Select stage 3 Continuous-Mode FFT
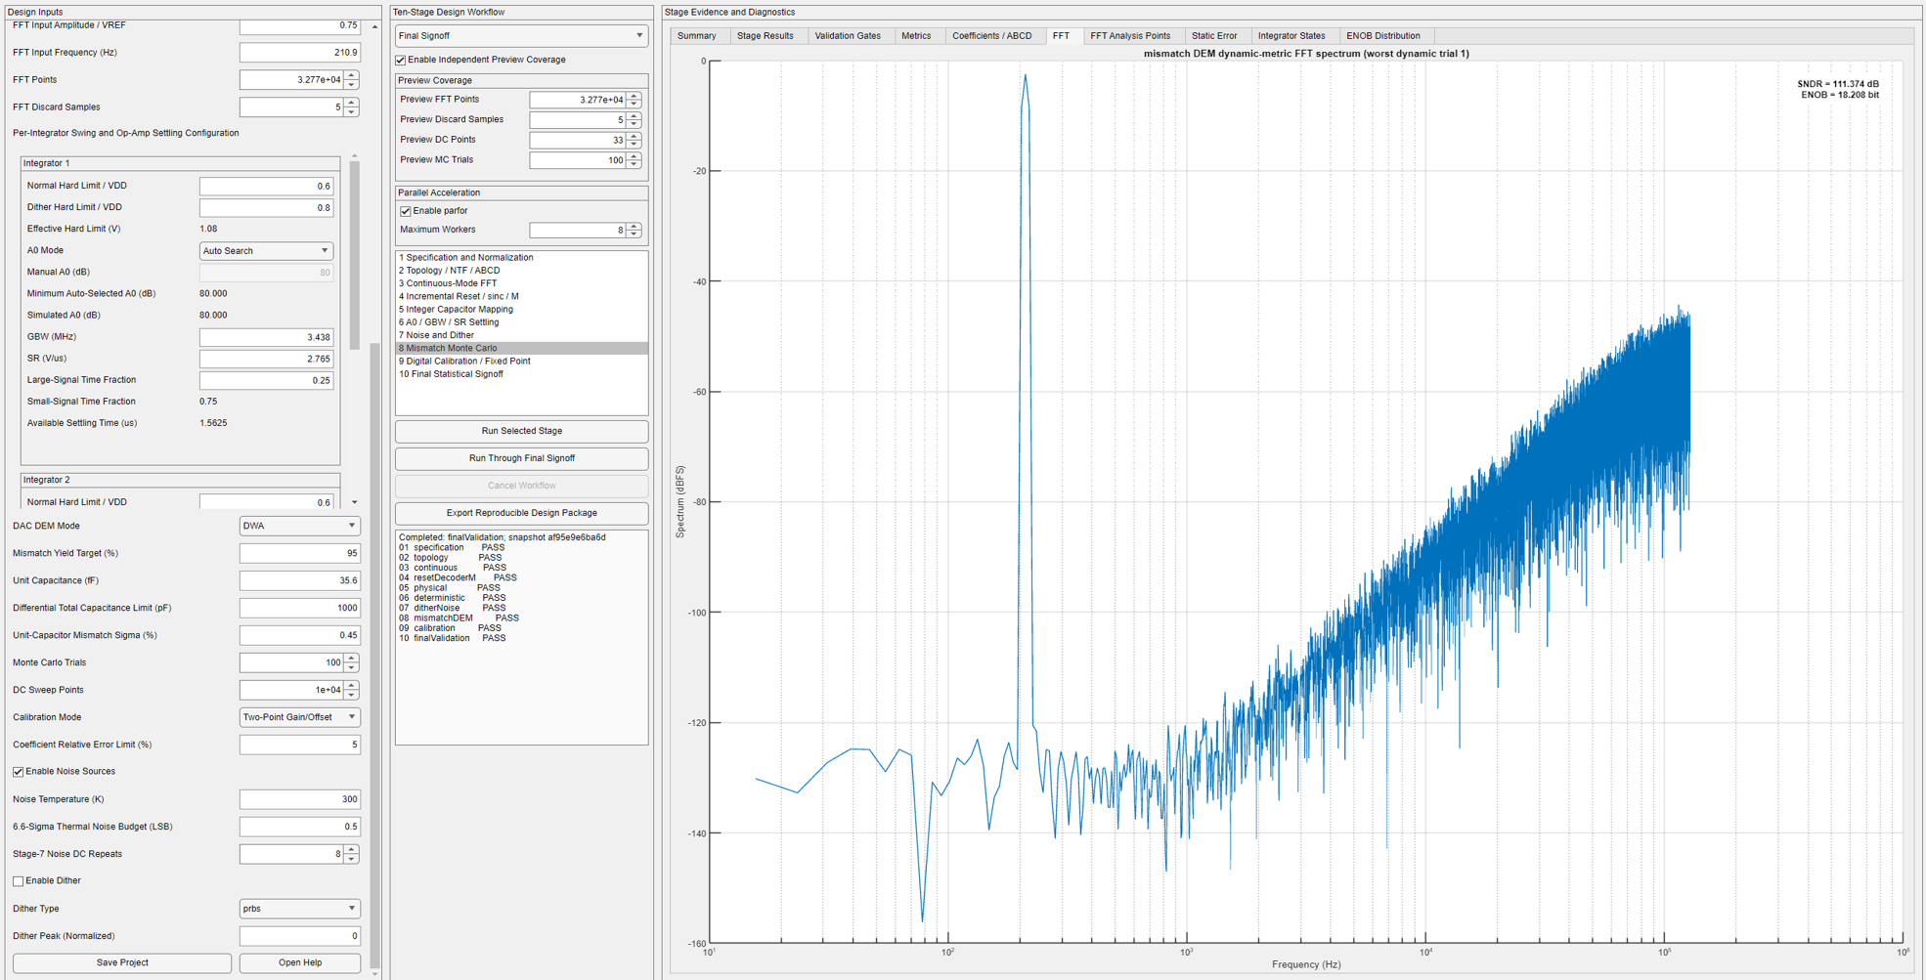The width and height of the screenshot is (1926, 980). point(521,283)
